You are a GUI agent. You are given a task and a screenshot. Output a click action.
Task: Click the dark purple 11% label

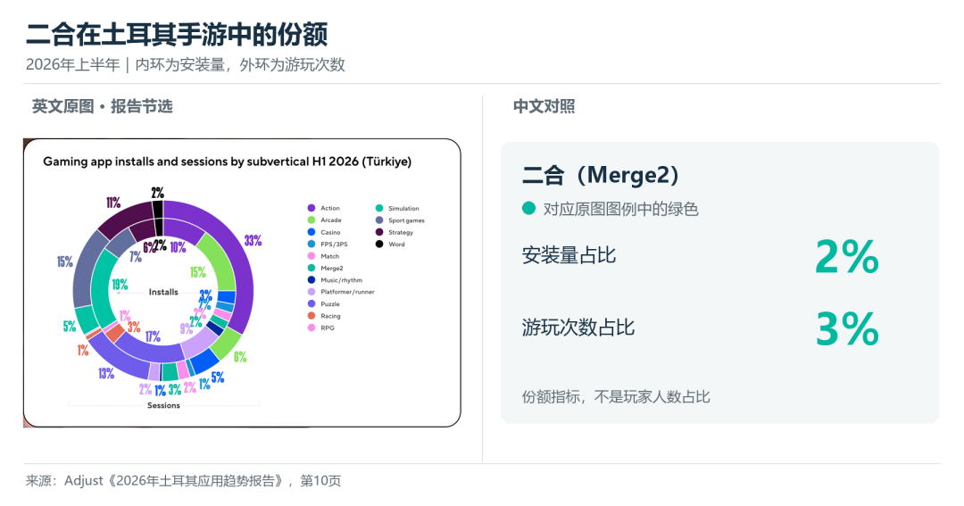click(x=113, y=203)
